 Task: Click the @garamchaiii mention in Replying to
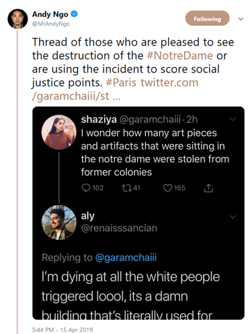pyautogui.click(x=126, y=258)
